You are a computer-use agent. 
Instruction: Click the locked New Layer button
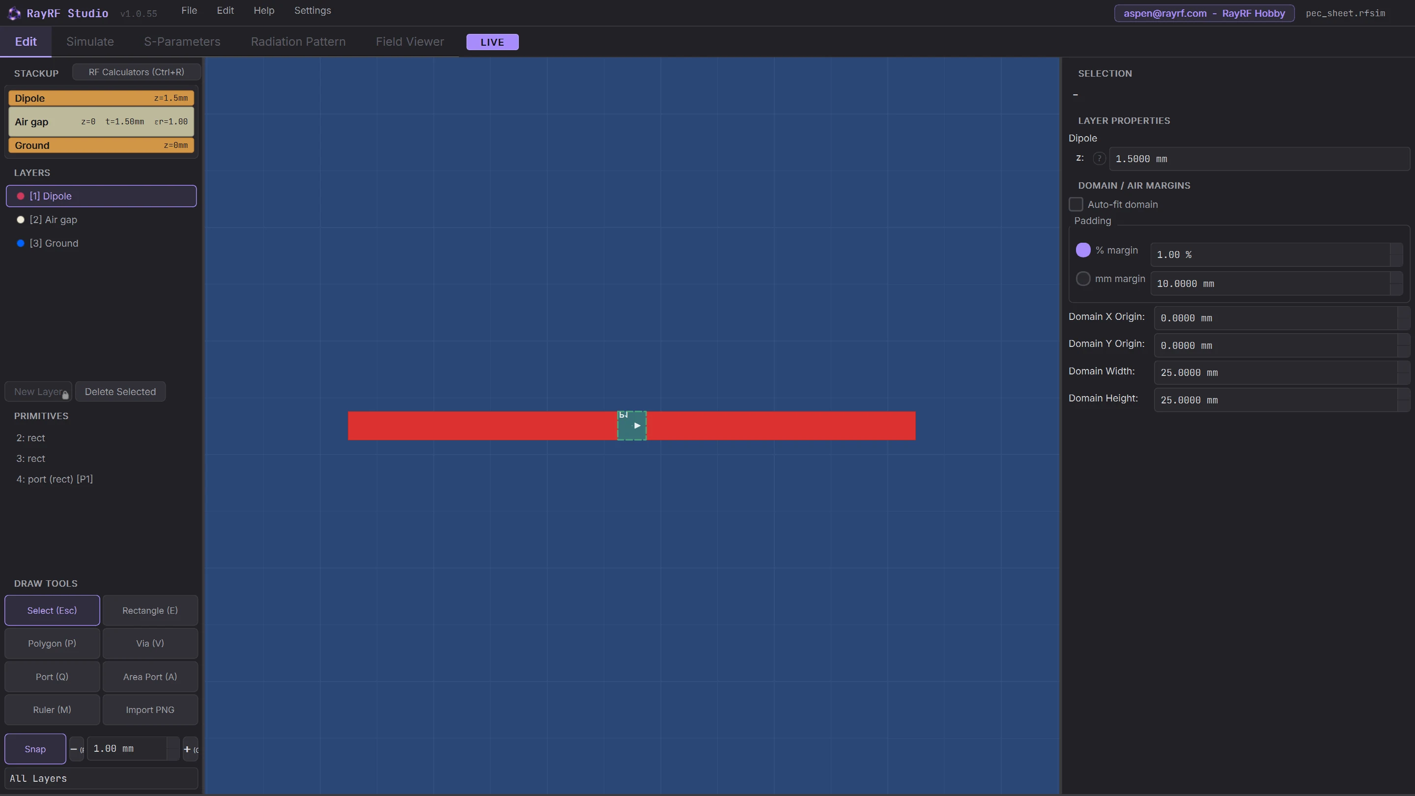coord(38,392)
